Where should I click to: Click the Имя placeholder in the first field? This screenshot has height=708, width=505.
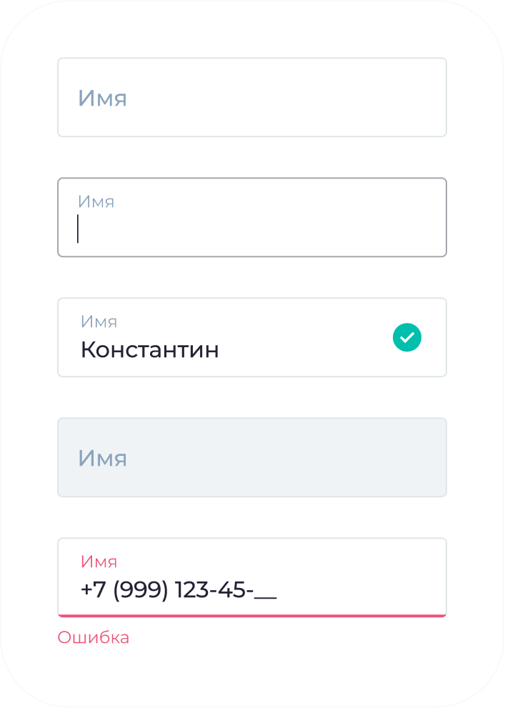(102, 98)
